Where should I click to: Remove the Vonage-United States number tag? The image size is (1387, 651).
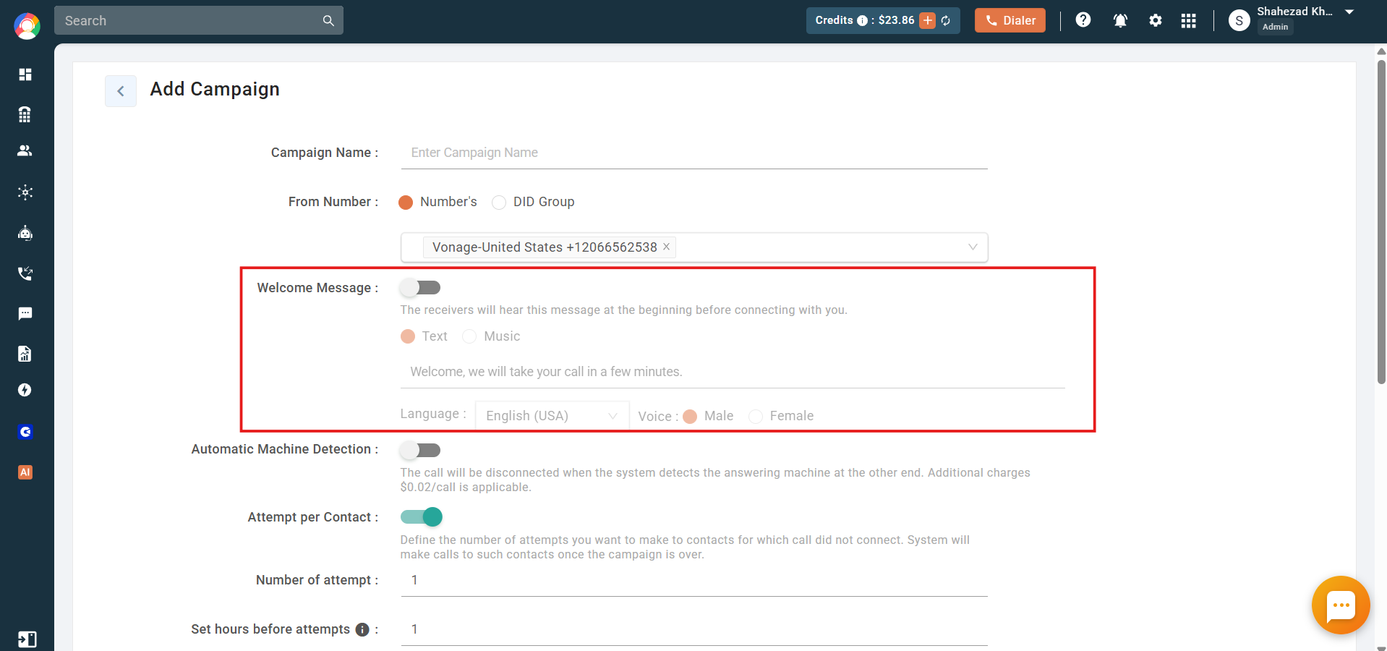click(x=666, y=247)
